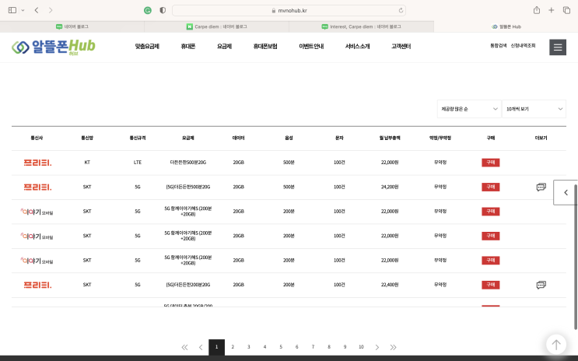Open the sidebar options dropdown arrow
Screen dimensions: 578x361
[x=23, y=10]
